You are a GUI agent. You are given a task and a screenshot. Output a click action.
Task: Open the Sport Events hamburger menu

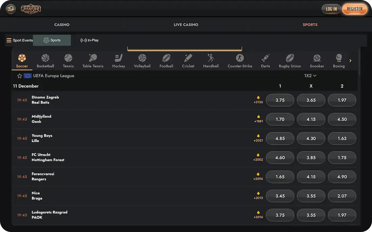[9, 40]
